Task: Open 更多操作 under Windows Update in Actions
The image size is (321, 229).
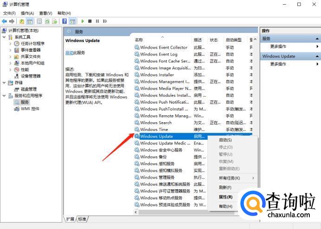Action: pos(278,64)
